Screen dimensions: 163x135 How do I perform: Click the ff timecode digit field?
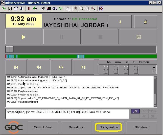pyautogui.click(x=134, y=70)
